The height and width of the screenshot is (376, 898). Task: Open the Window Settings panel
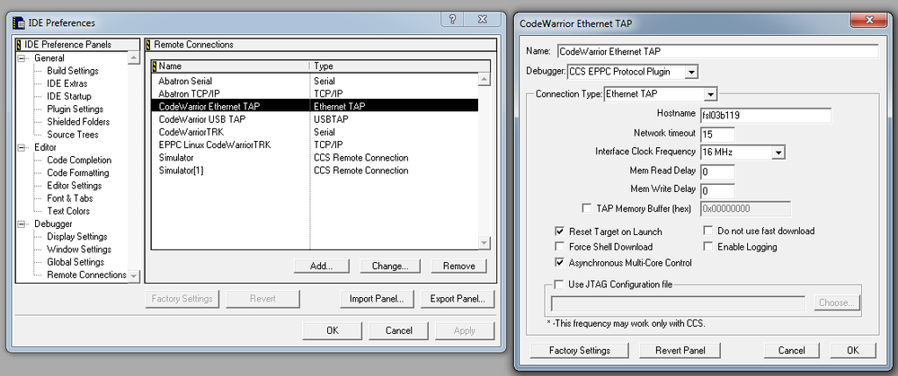click(79, 249)
